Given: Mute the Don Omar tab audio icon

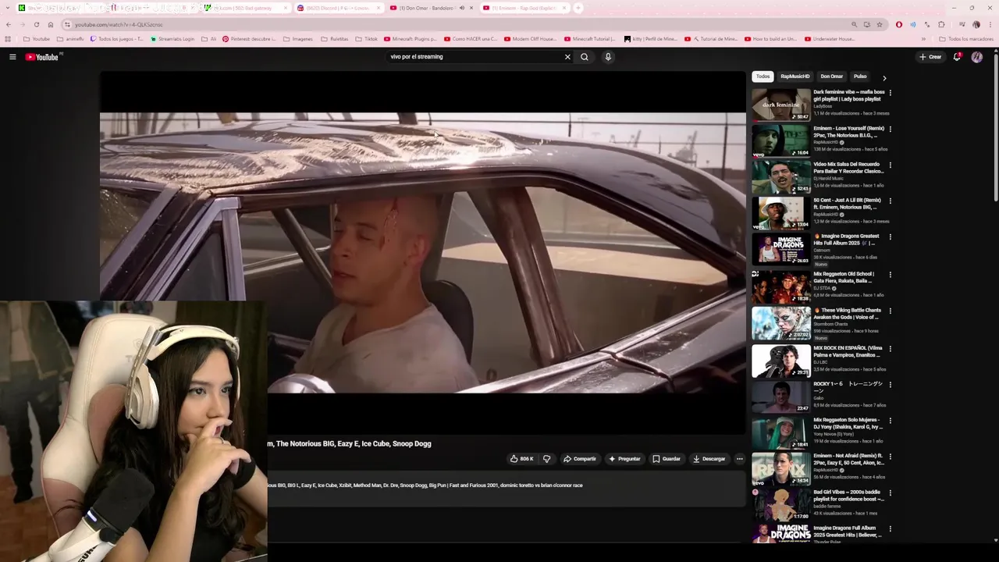Looking at the screenshot, I should [461, 8].
